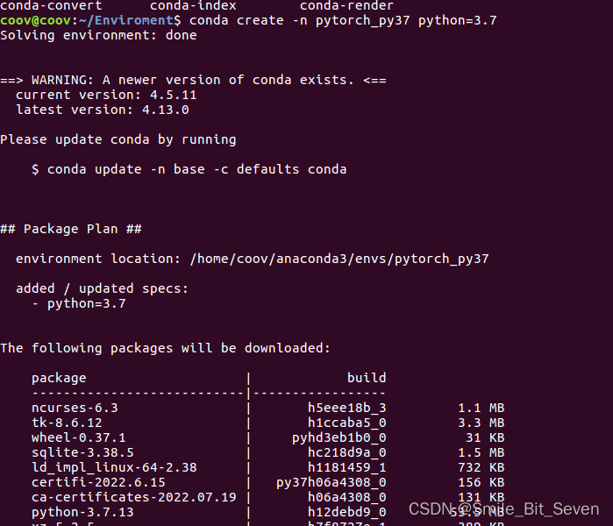Select the text 'conda-convert' at top
This screenshot has height=526, width=613.
coord(51,5)
